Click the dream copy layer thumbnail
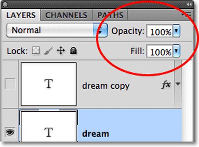Image resolution: width=199 pixels, height=147 pixels. pos(49,84)
